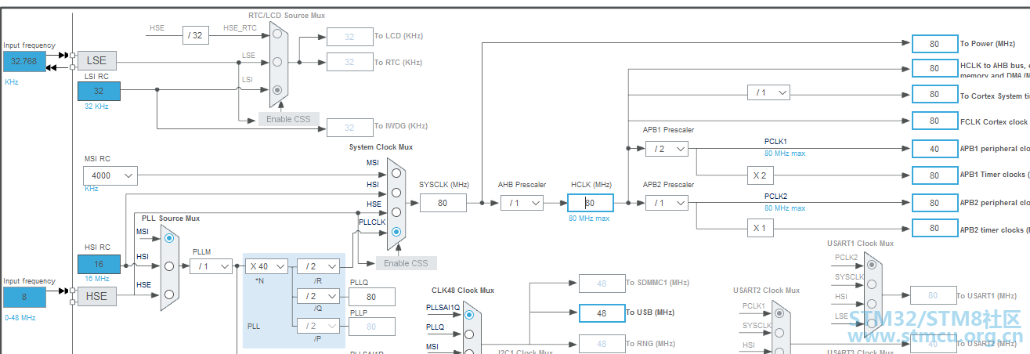Select HSI in PLL Source Mux
Image resolution: width=1030 pixels, height=354 pixels.
169,266
